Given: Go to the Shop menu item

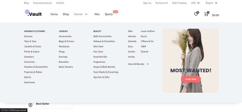Looking at the screenshot, I should click(66, 14).
